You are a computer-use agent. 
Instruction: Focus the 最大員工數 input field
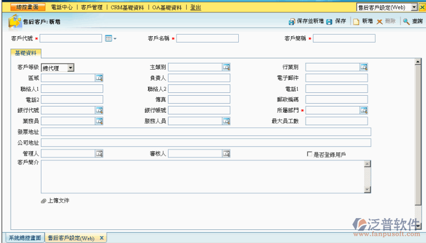(336, 121)
